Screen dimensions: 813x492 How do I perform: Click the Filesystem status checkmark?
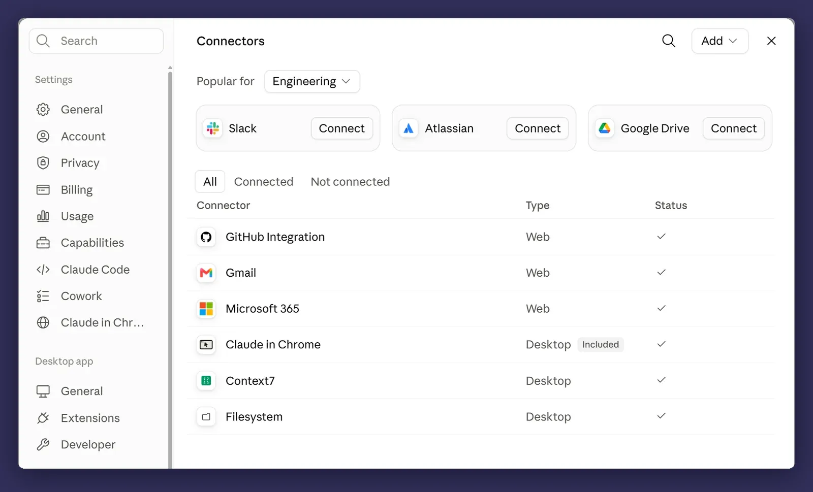[x=661, y=416]
